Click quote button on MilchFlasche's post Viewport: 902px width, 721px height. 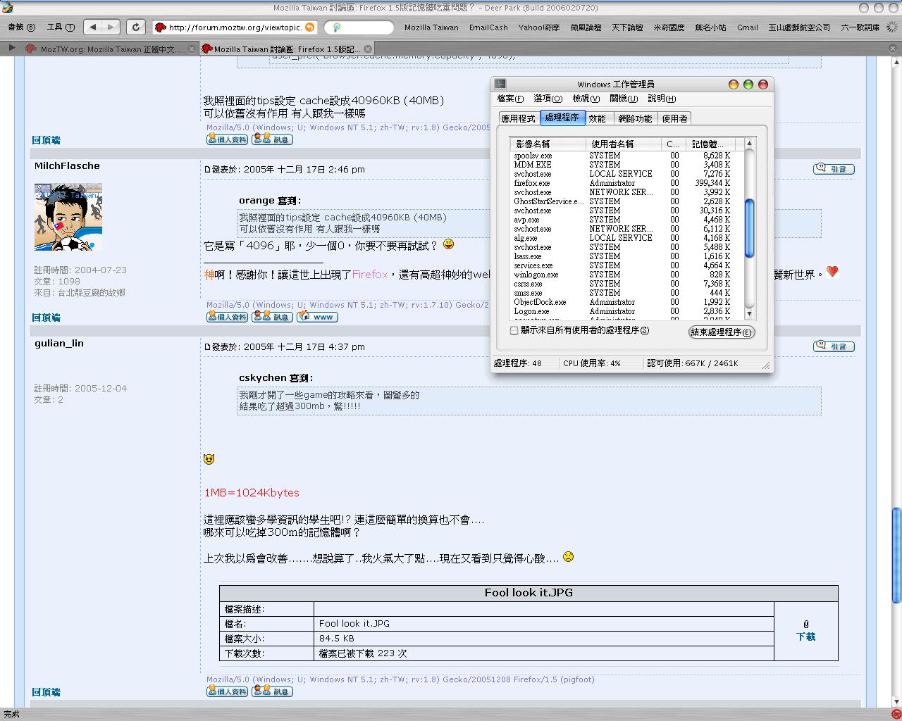834,169
